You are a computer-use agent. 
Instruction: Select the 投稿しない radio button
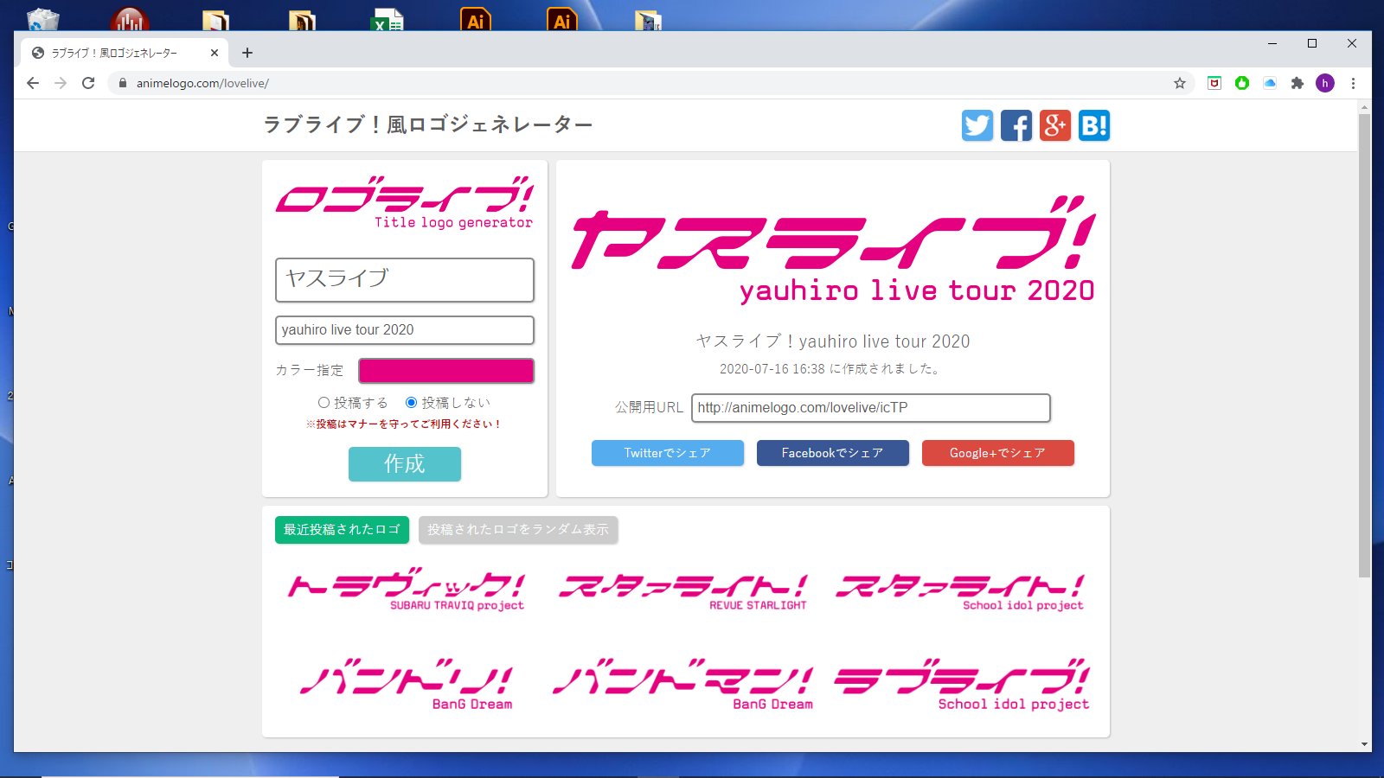point(411,403)
